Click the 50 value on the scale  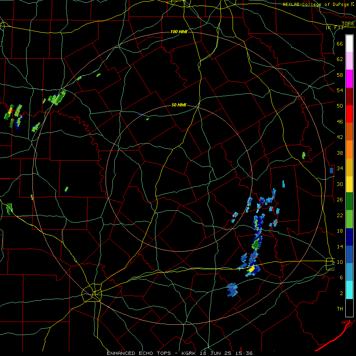[340, 106]
